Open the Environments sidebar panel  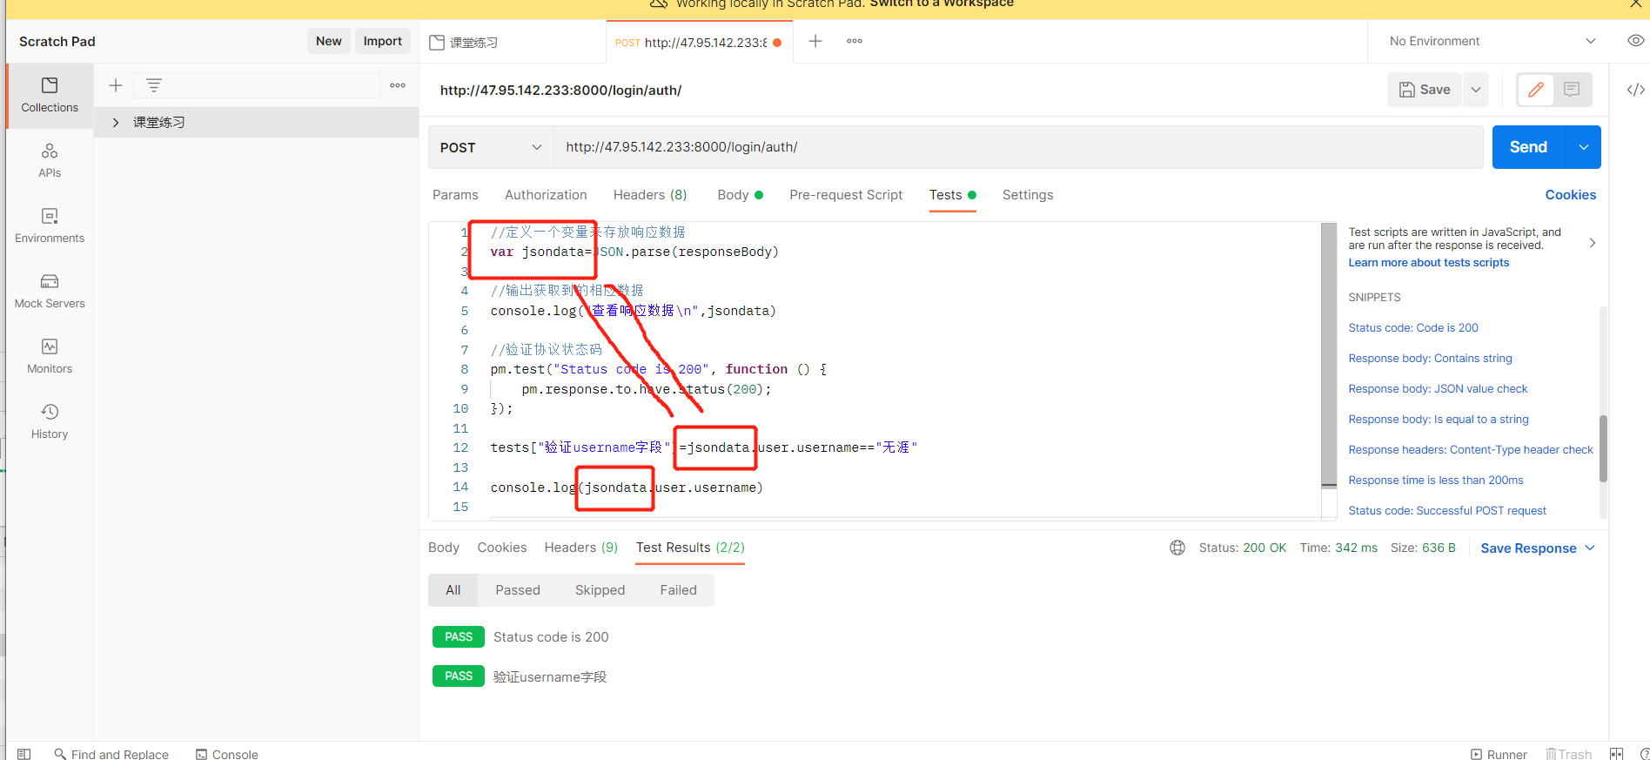(x=50, y=226)
